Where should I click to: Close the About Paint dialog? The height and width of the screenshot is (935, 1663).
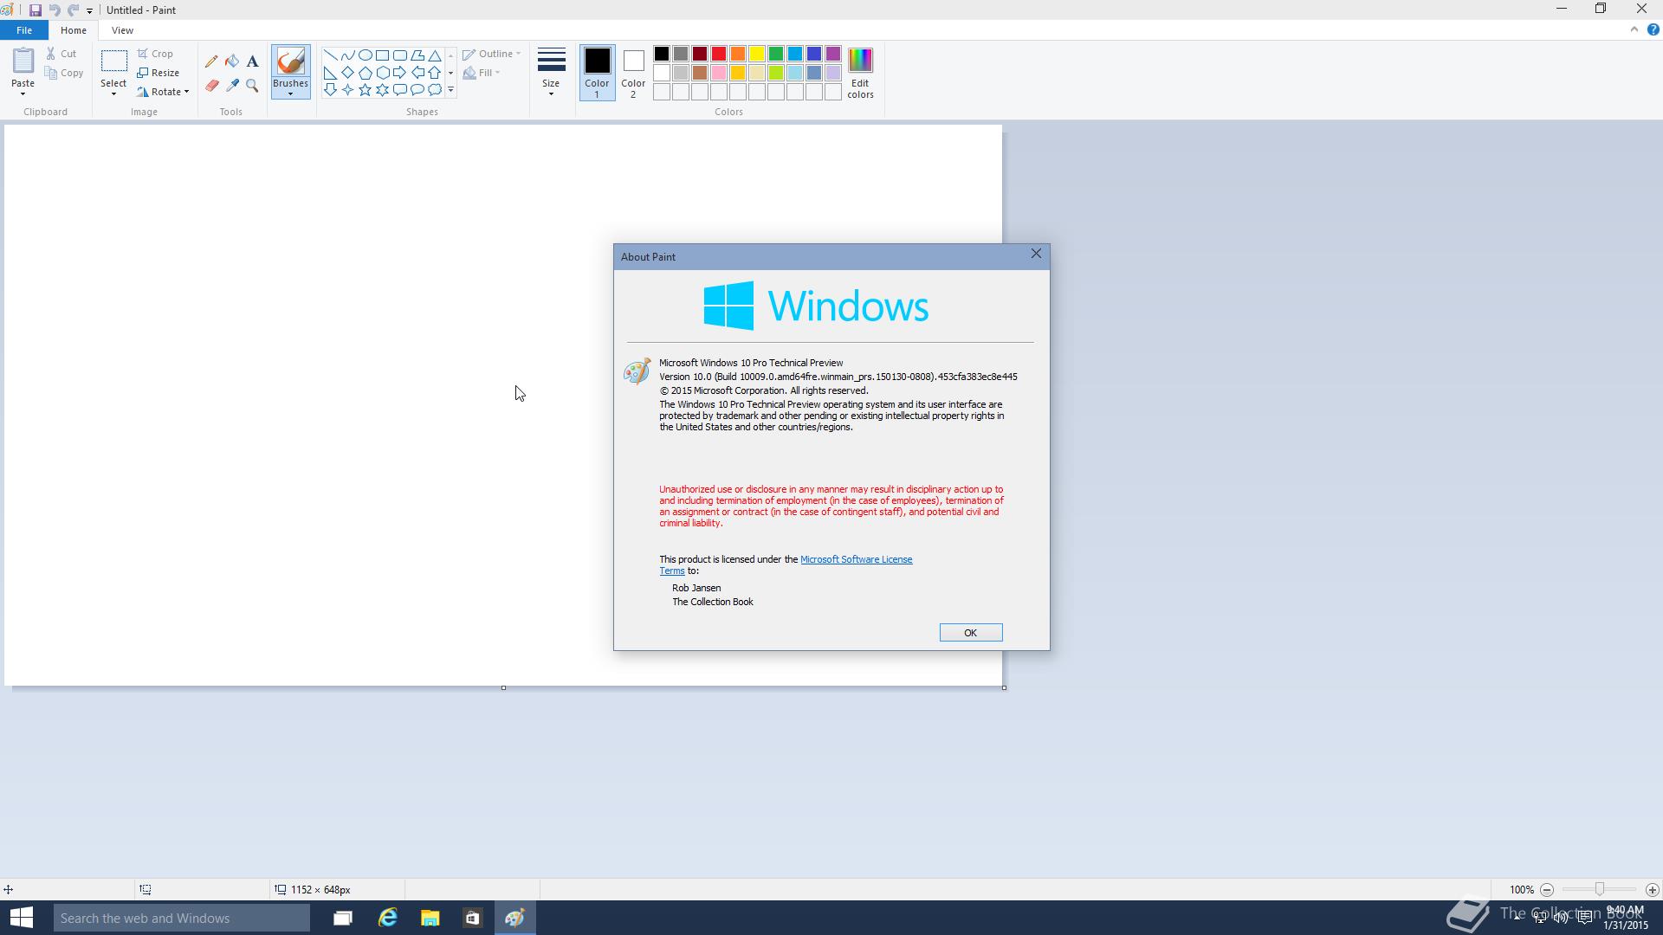point(1036,254)
